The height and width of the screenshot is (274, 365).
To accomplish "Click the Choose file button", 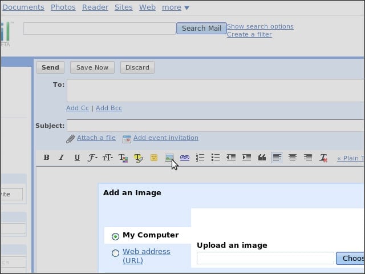I will coord(350,258).
